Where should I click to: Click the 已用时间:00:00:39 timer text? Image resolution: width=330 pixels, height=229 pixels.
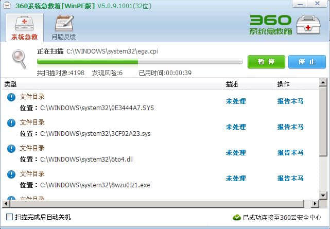[x=165, y=73]
